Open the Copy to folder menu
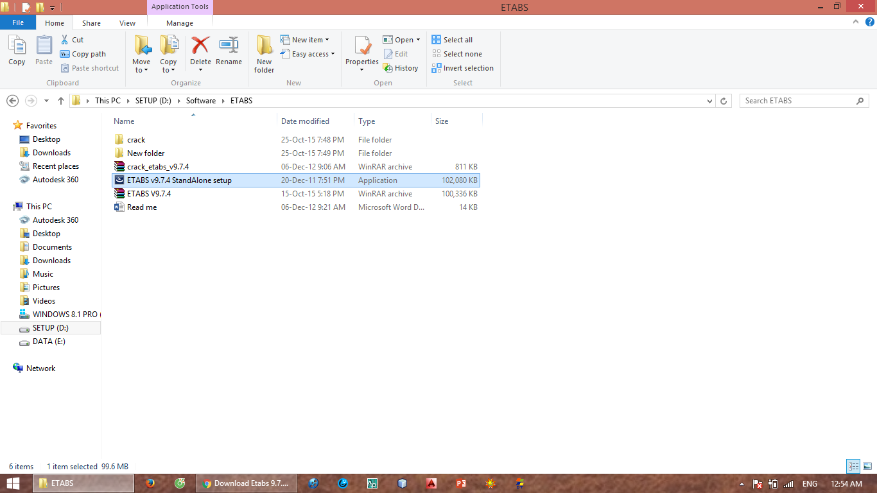 169,54
